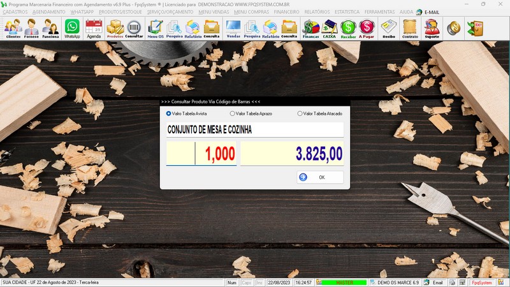Click the DEMO OS MARCE 6.9 status entry
510x287 pixels.
pyautogui.click(x=395, y=283)
